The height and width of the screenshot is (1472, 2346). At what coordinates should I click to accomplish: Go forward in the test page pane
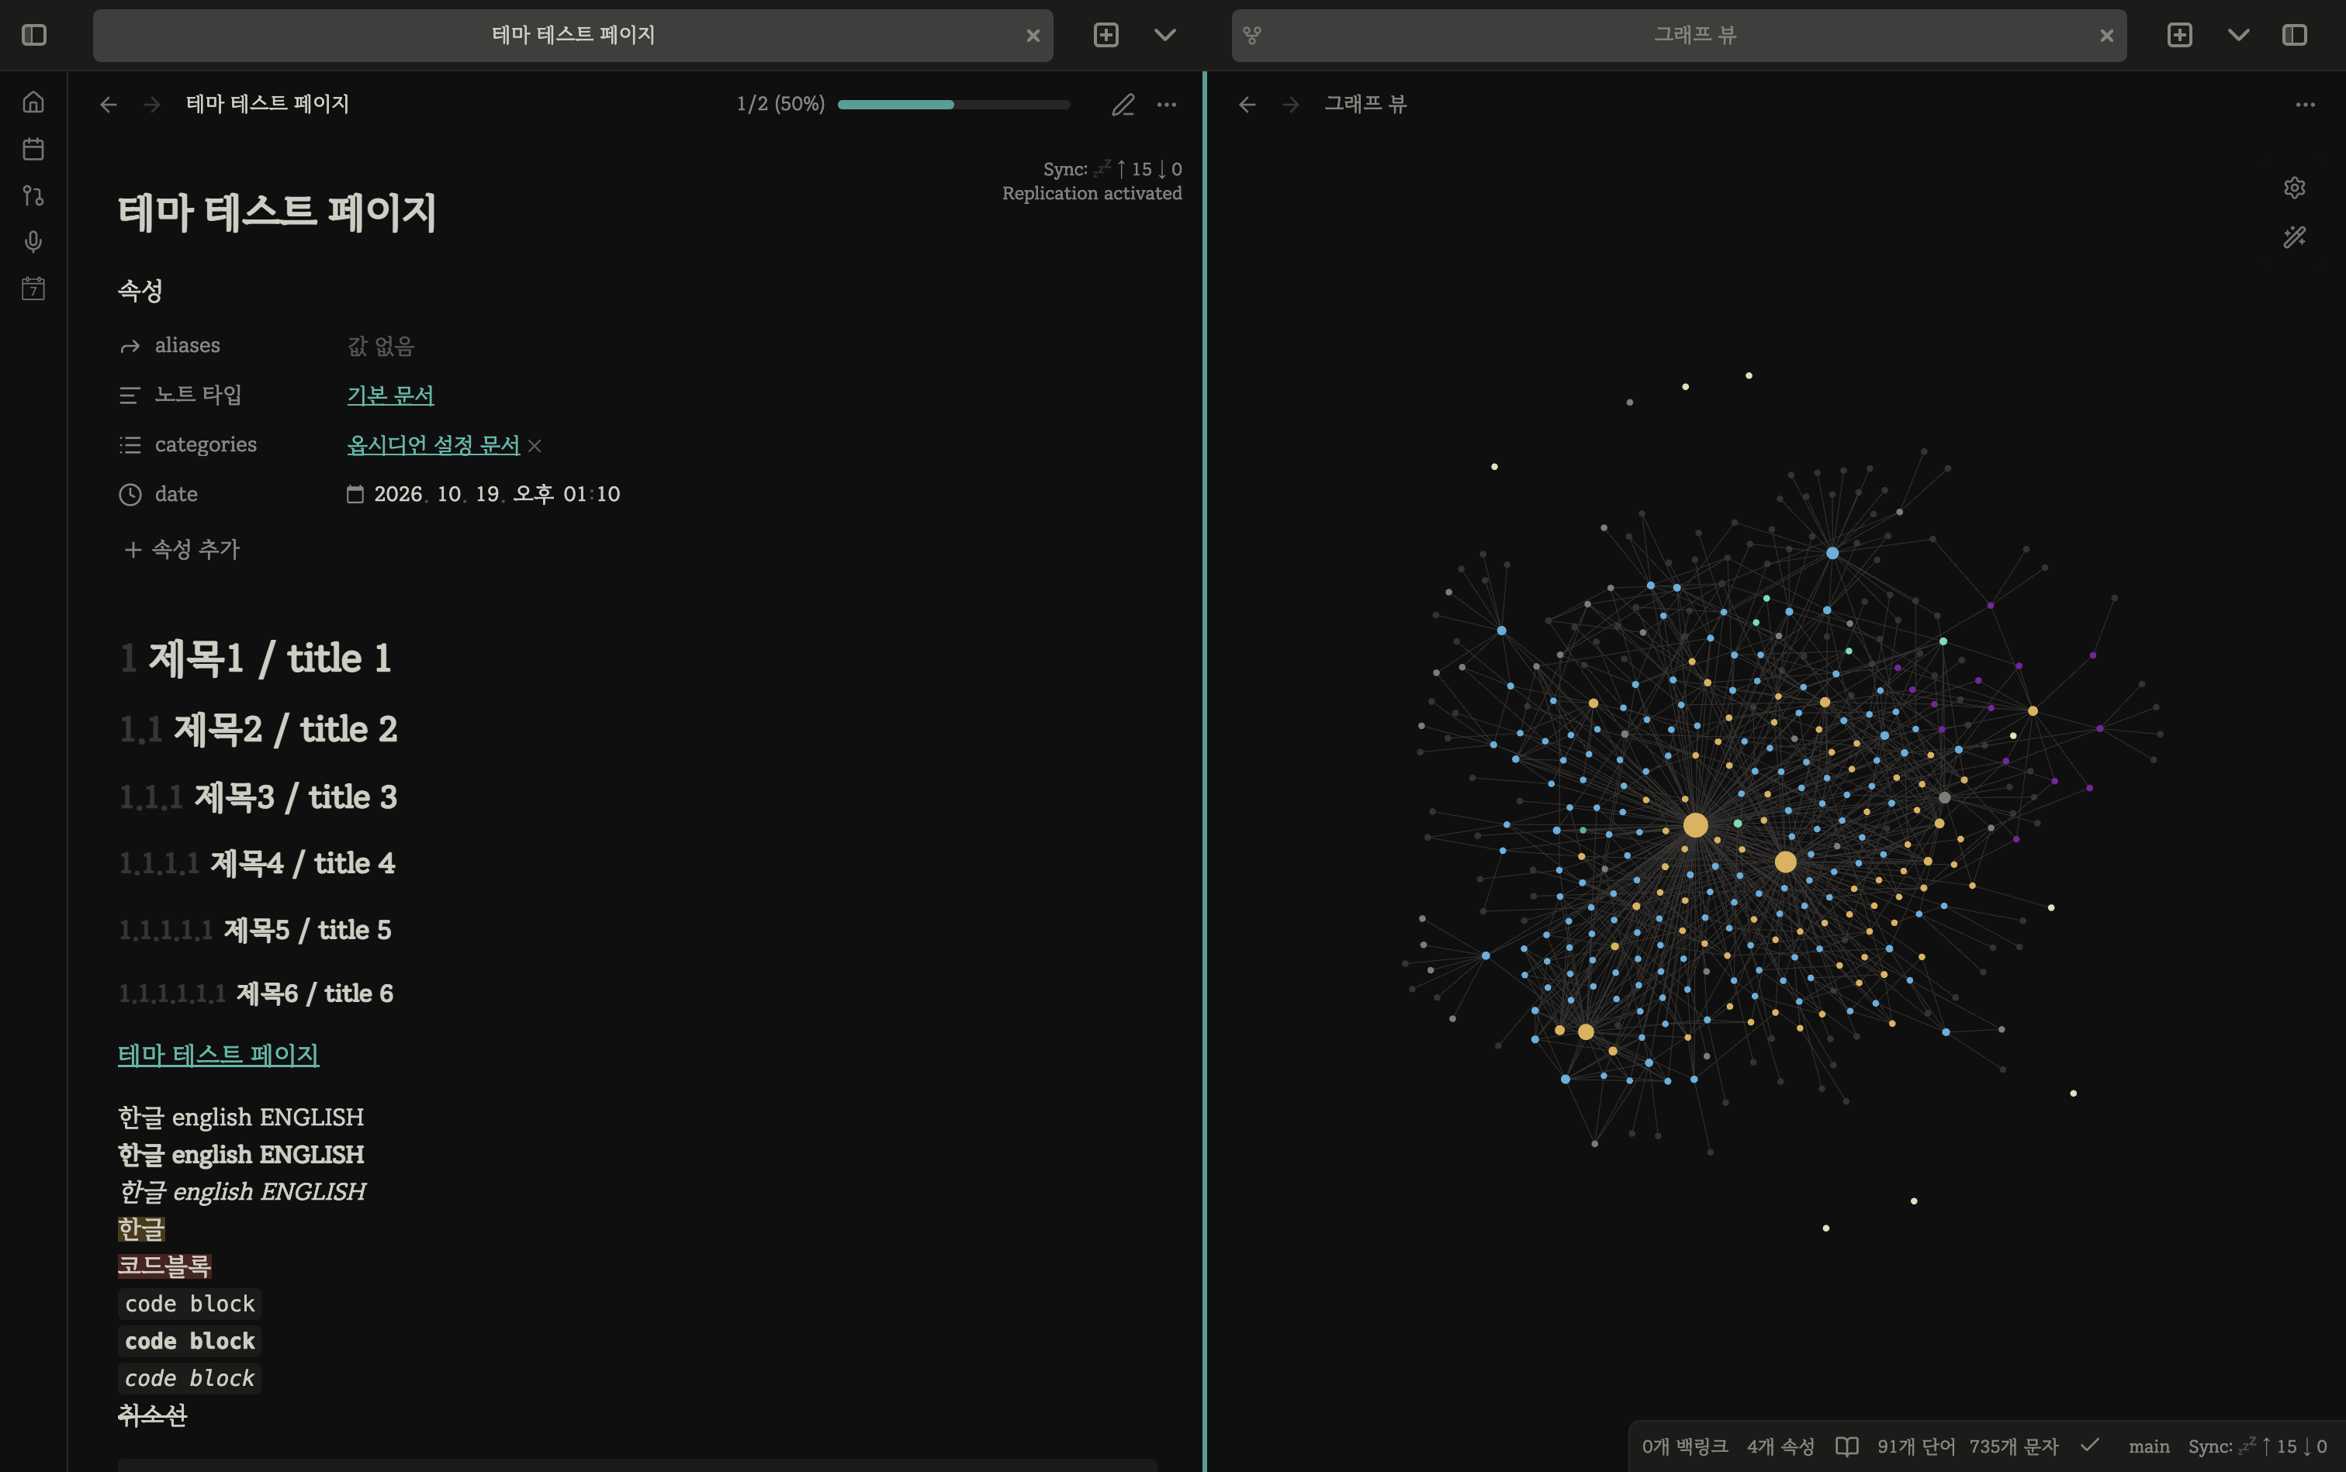[152, 104]
